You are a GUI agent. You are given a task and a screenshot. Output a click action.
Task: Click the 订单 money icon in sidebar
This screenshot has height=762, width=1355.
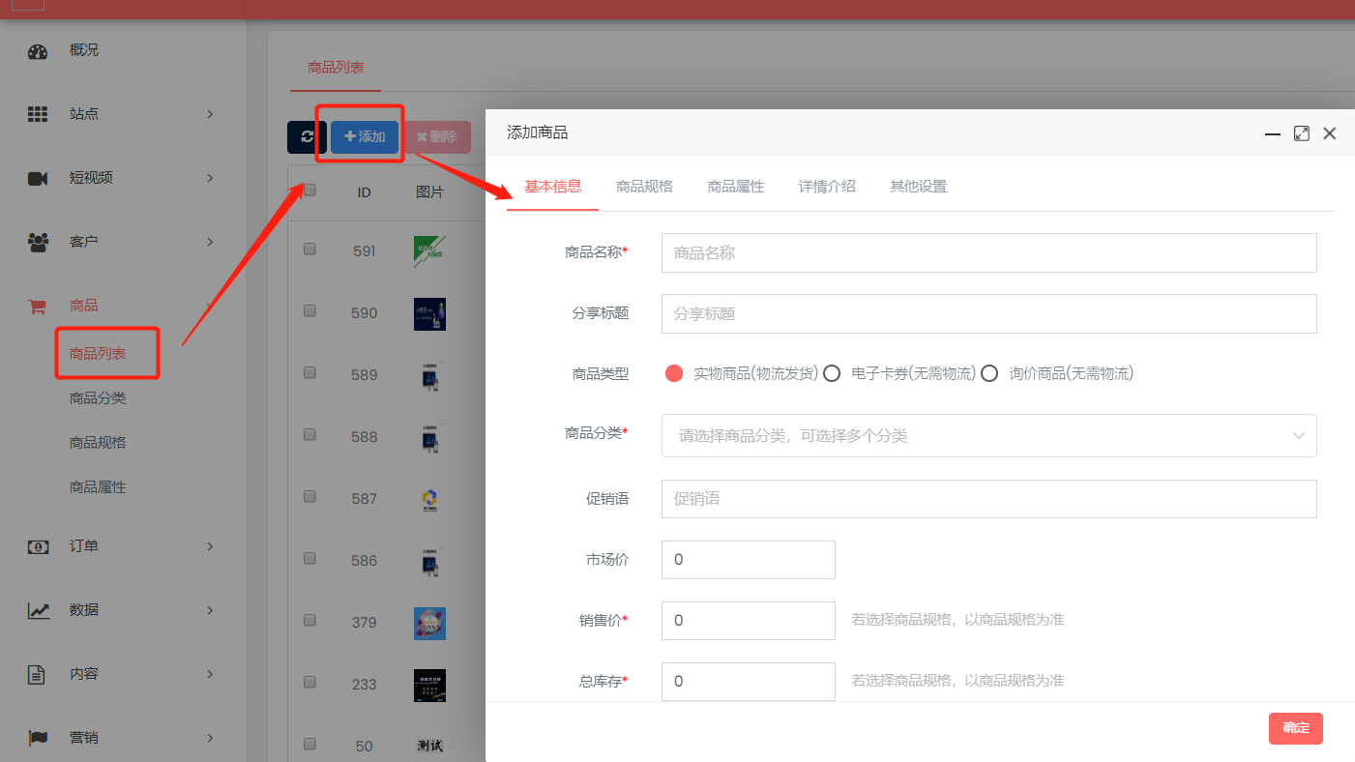[x=38, y=546]
